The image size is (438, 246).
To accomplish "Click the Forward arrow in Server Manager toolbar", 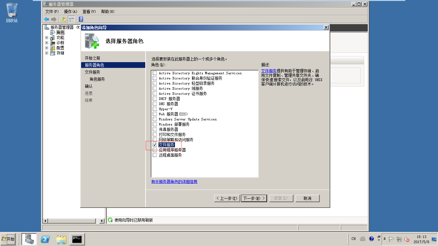I will click(x=54, y=19).
